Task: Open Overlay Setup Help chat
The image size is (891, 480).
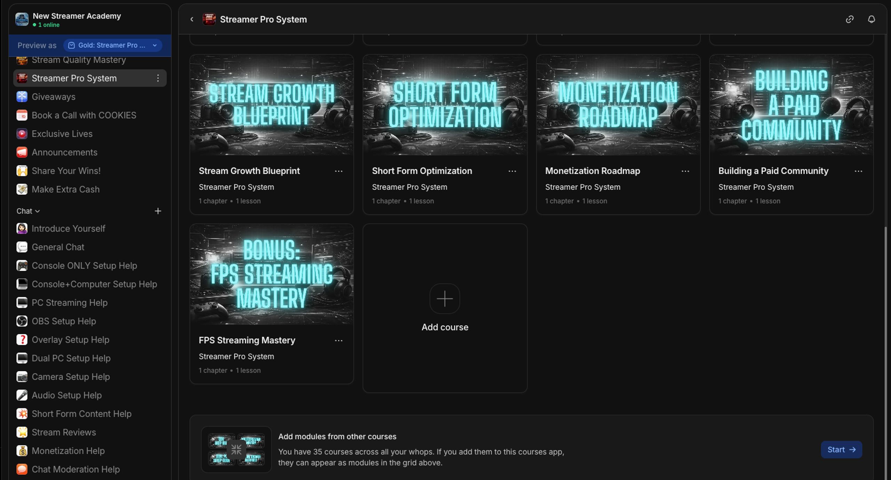Action: point(90,340)
